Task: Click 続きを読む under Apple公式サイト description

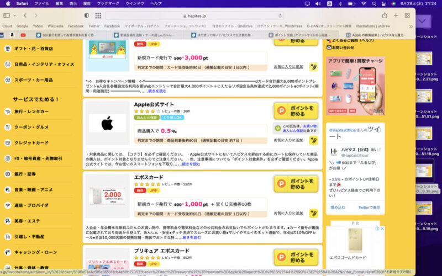Action: [190, 164]
